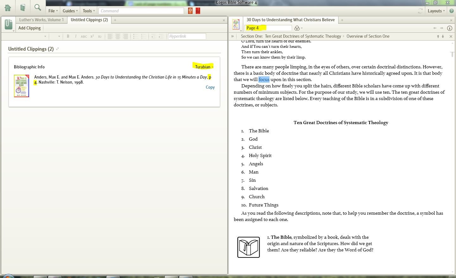Close the 30 Days book panel
The height and width of the screenshot is (278, 456).
click(451, 20)
